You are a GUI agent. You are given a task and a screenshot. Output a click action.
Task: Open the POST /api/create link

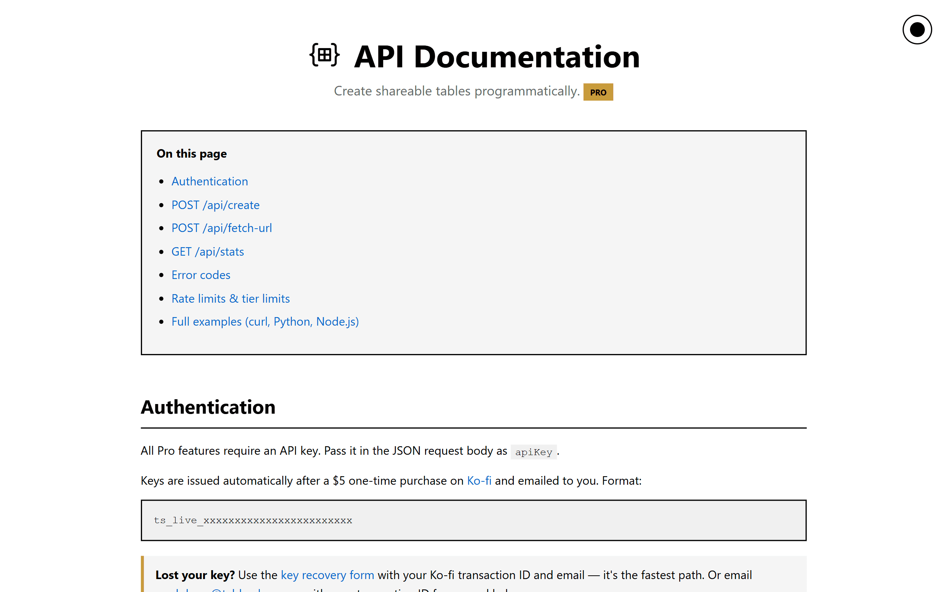216,205
